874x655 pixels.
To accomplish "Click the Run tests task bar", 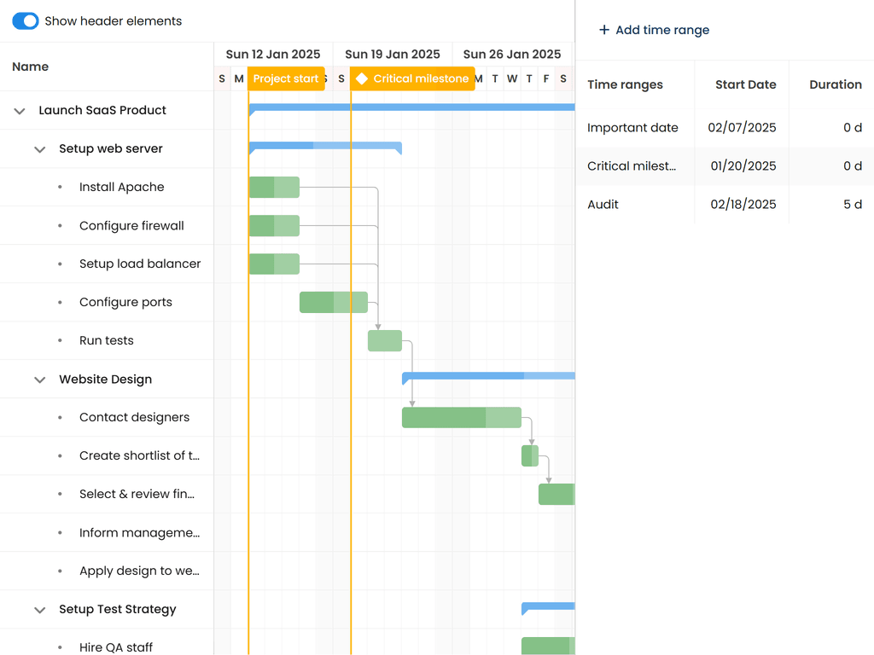I will [x=384, y=341].
